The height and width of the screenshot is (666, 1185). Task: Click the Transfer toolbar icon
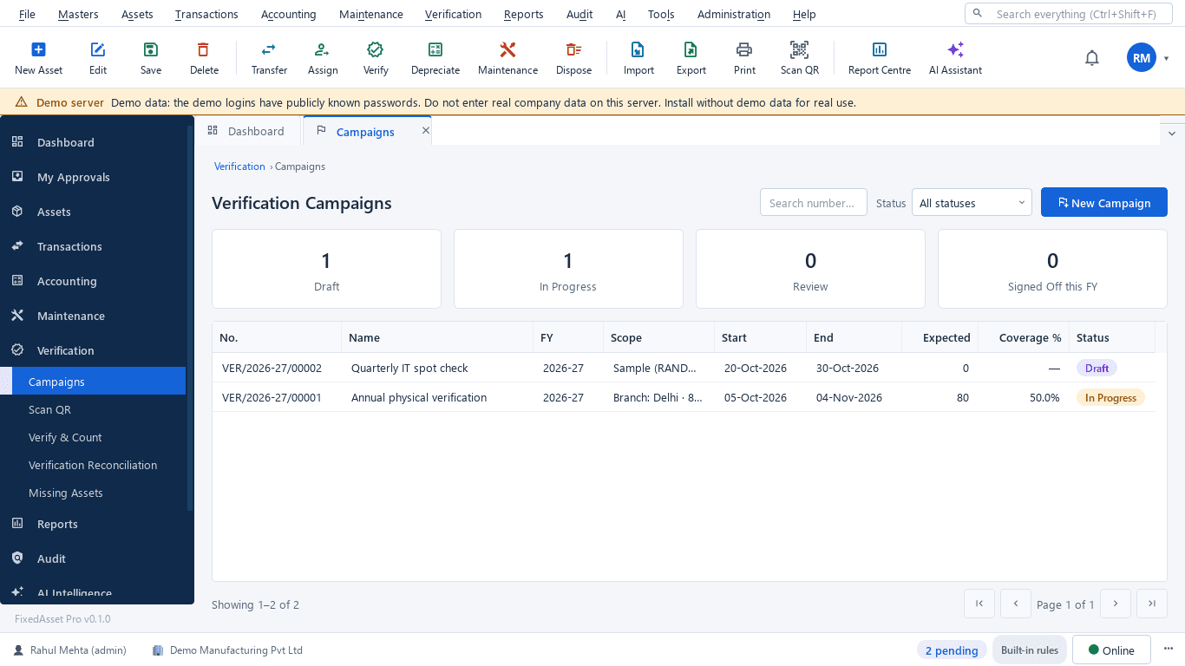point(269,59)
